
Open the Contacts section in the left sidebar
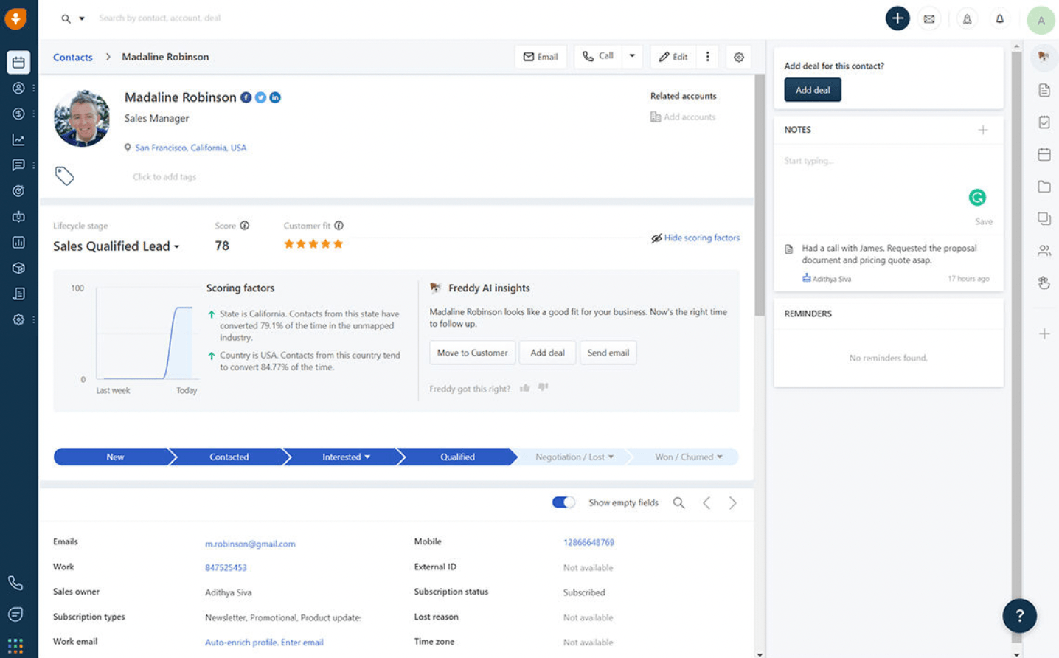[18, 88]
